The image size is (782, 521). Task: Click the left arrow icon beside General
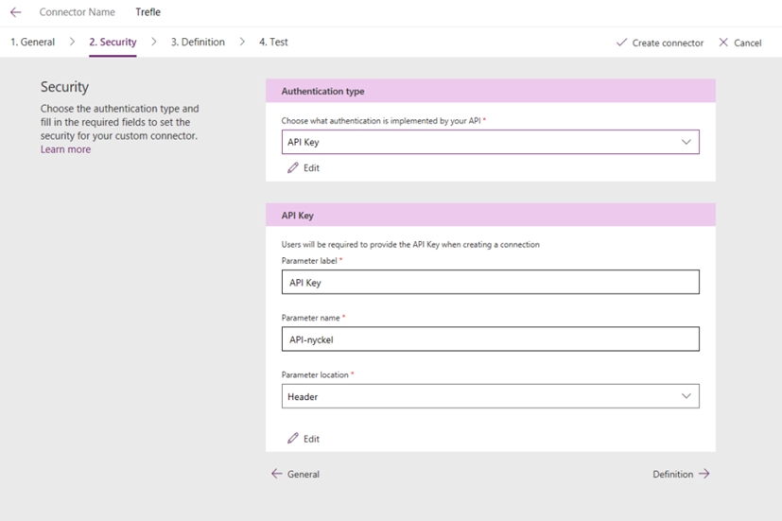click(276, 474)
